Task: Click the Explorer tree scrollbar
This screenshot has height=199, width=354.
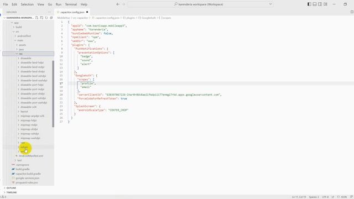Action: point(53,94)
